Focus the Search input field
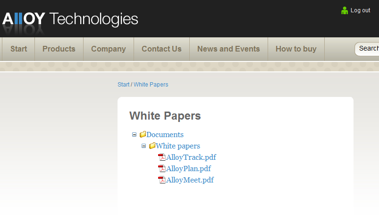 tap(367, 49)
